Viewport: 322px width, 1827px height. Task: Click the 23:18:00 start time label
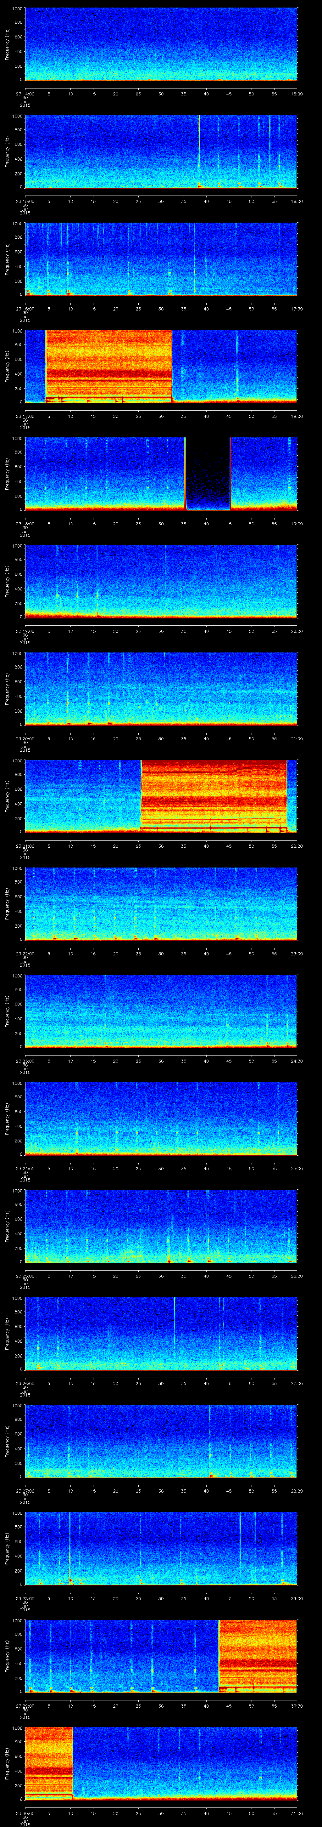click(25, 523)
